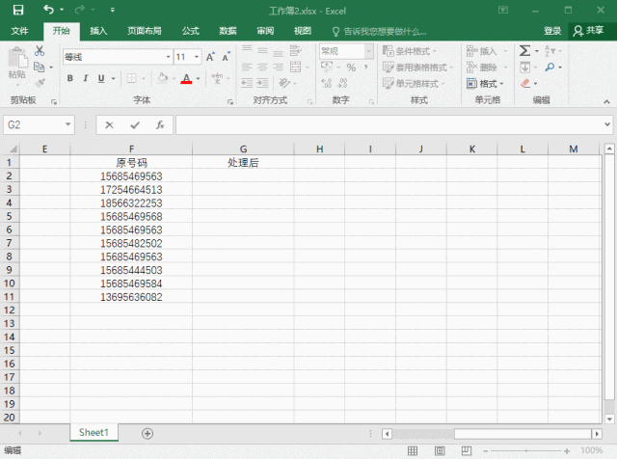Click the zoom slider handle
The width and height of the screenshot is (617, 459).
click(526, 450)
